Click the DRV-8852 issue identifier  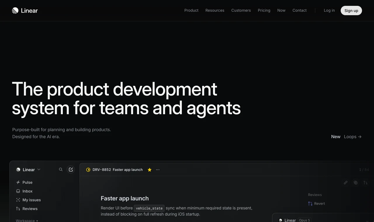[x=102, y=170]
